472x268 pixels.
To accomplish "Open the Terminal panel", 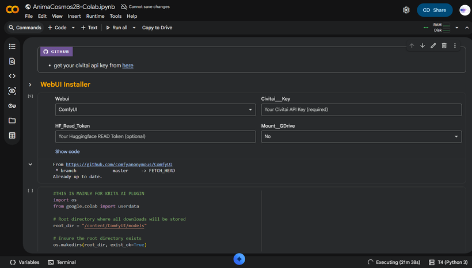I will tap(62, 262).
